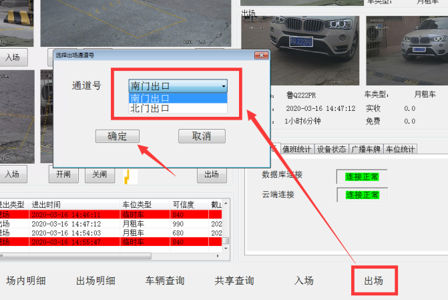Screen dimensions: 448x300
Task: Open 场内明细 in bottom menu
Action: (26, 281)
